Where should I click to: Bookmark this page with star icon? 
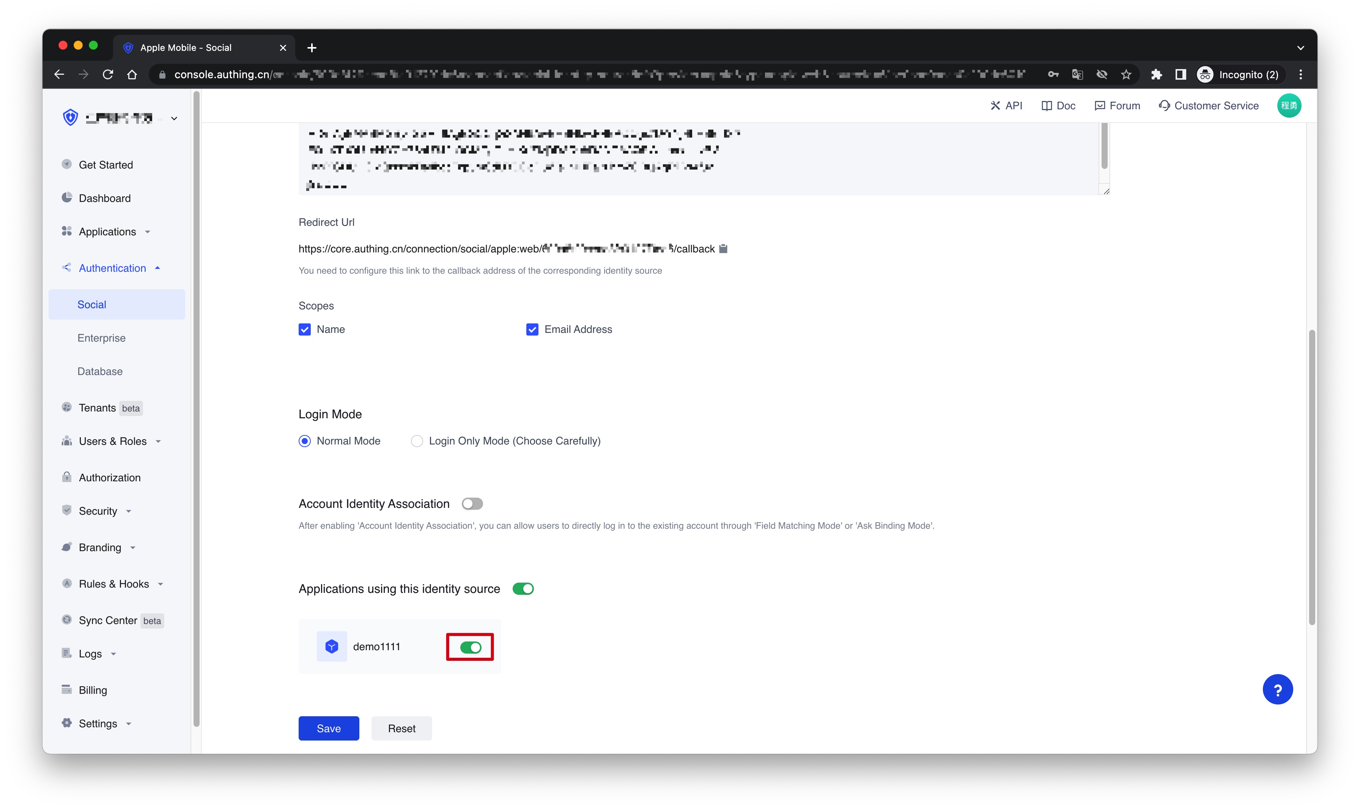(1126, 75)
